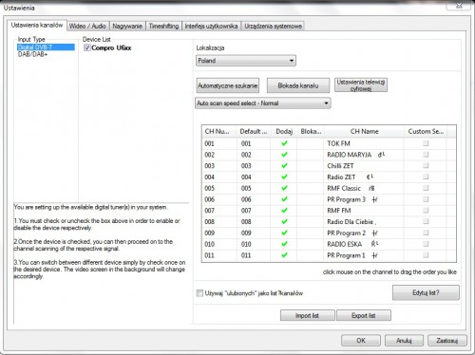The height and width of the screenshot is (355, 475).
Task: Toggle Custom Se checkbox for Radio ZET
Action: [426, 177]
